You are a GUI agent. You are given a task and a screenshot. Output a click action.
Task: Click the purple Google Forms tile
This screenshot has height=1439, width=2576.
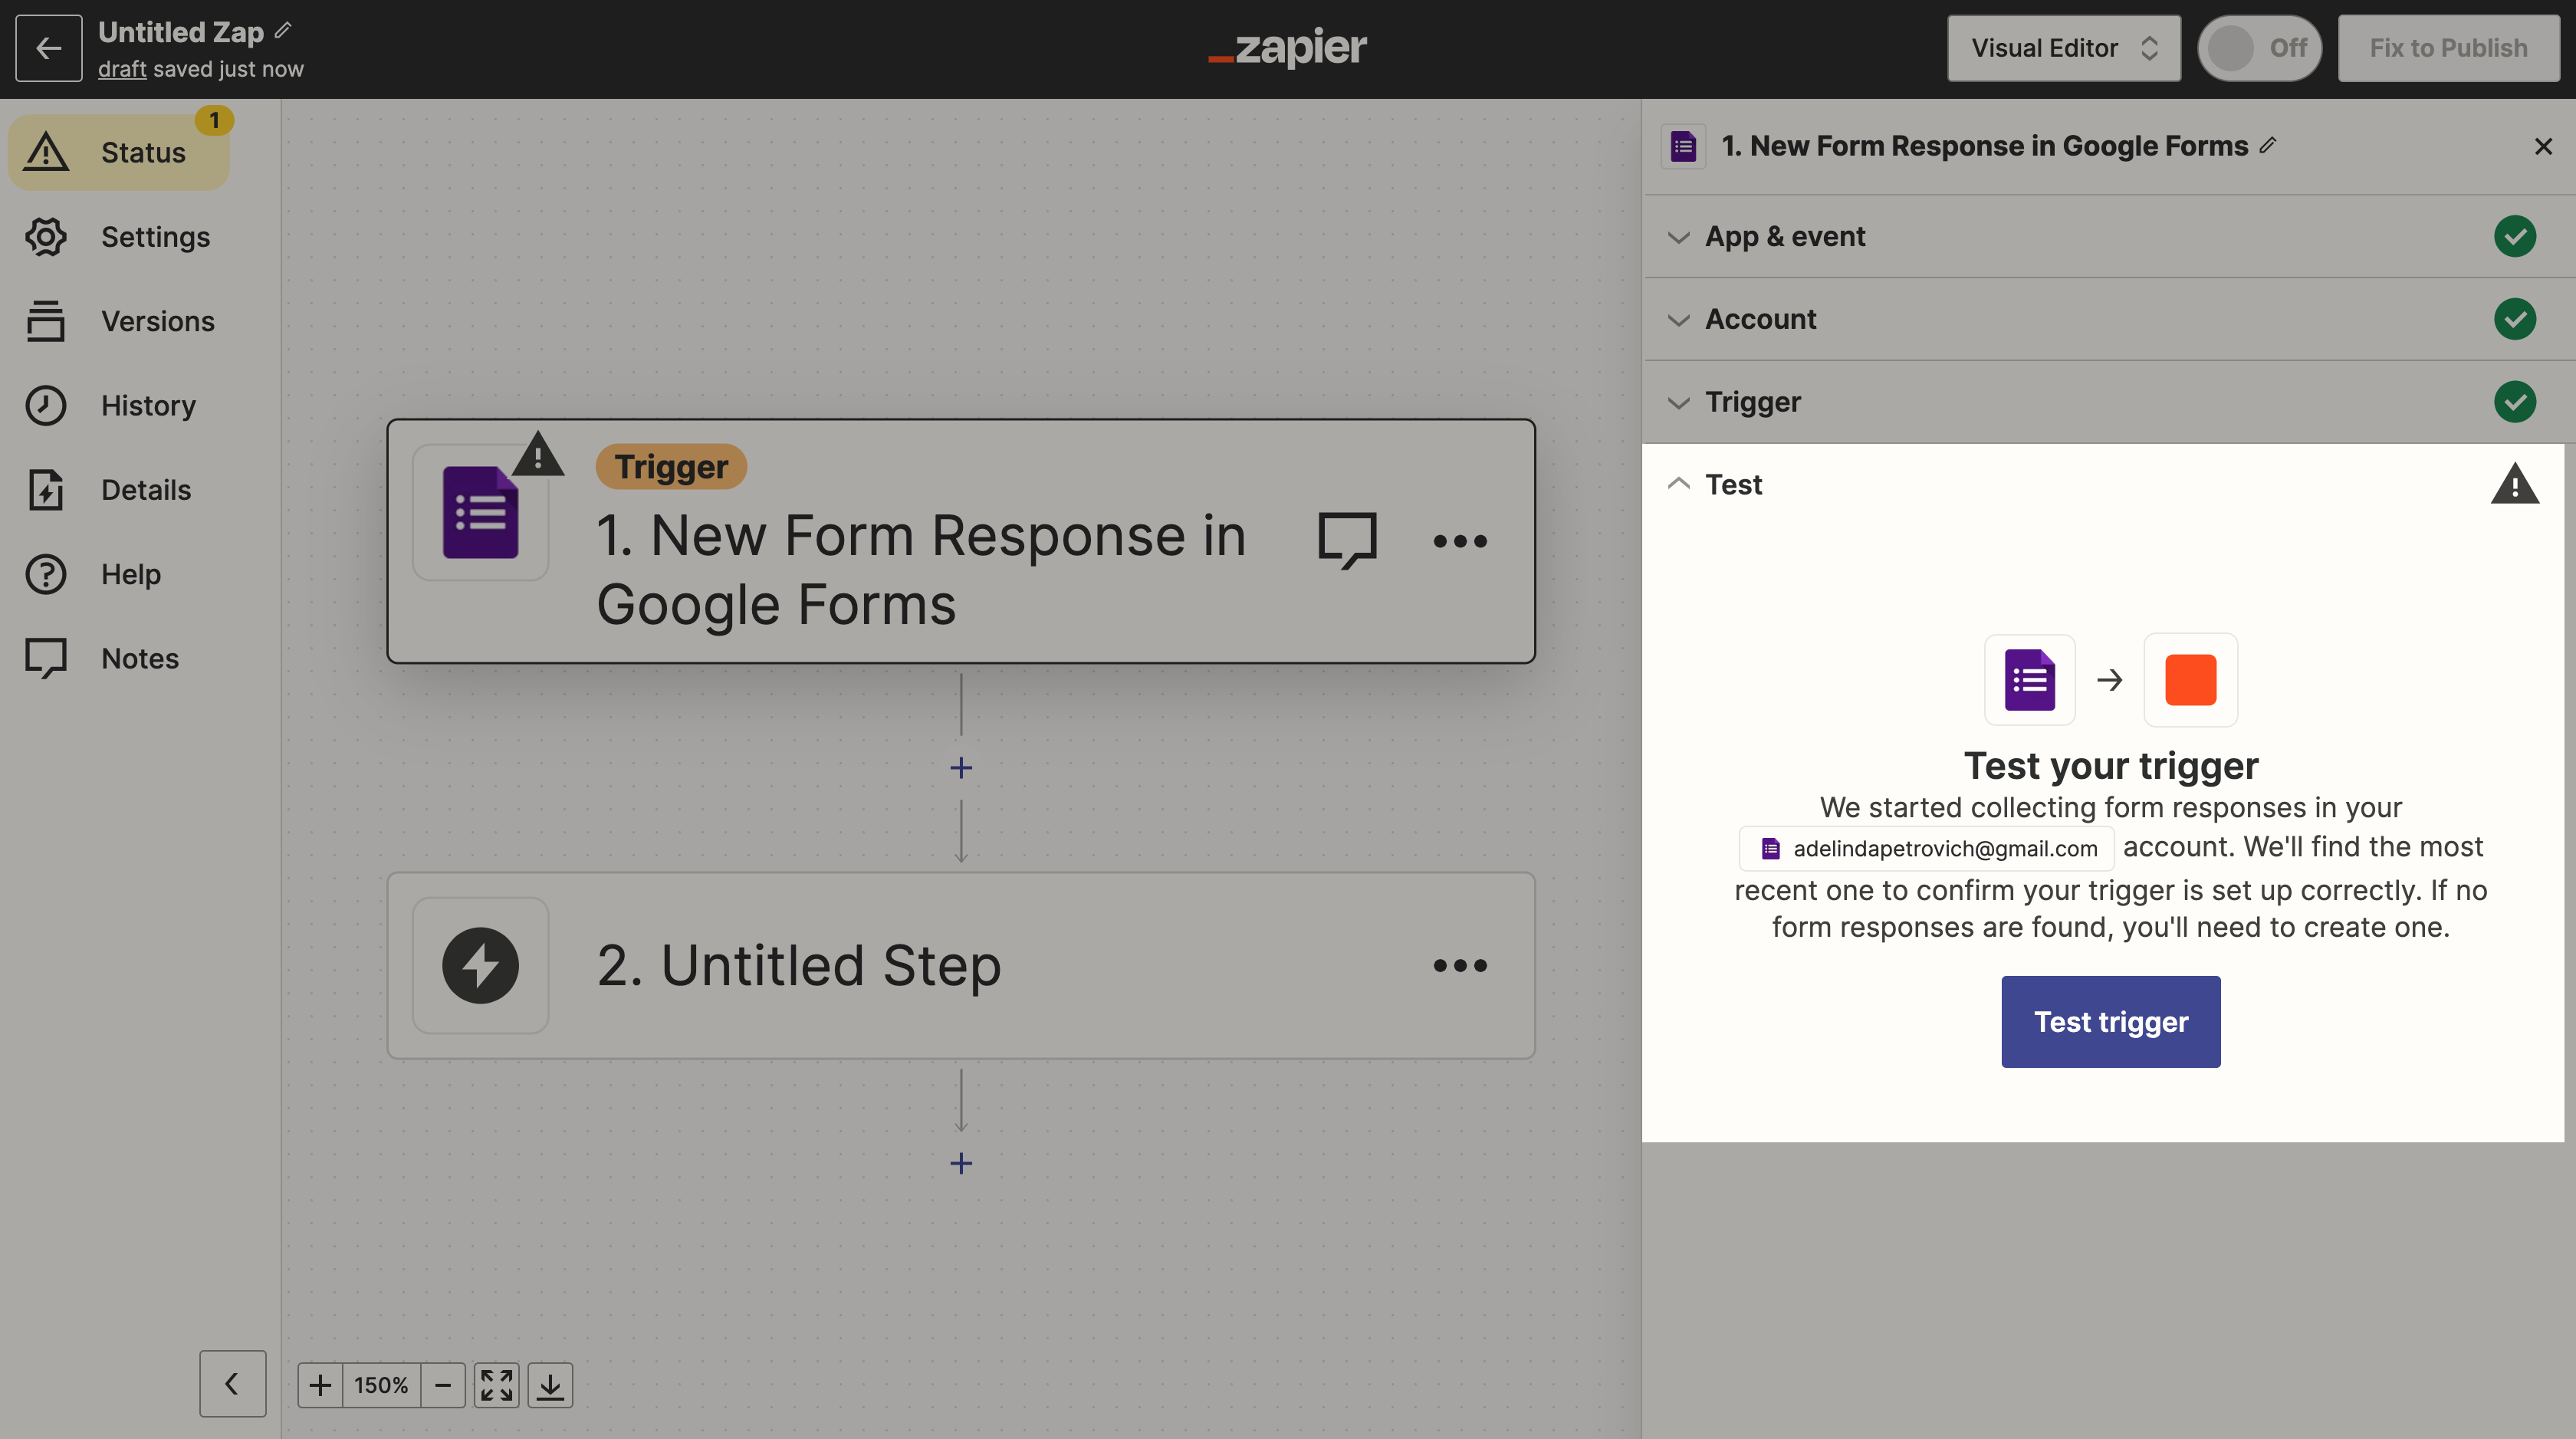2029,680
